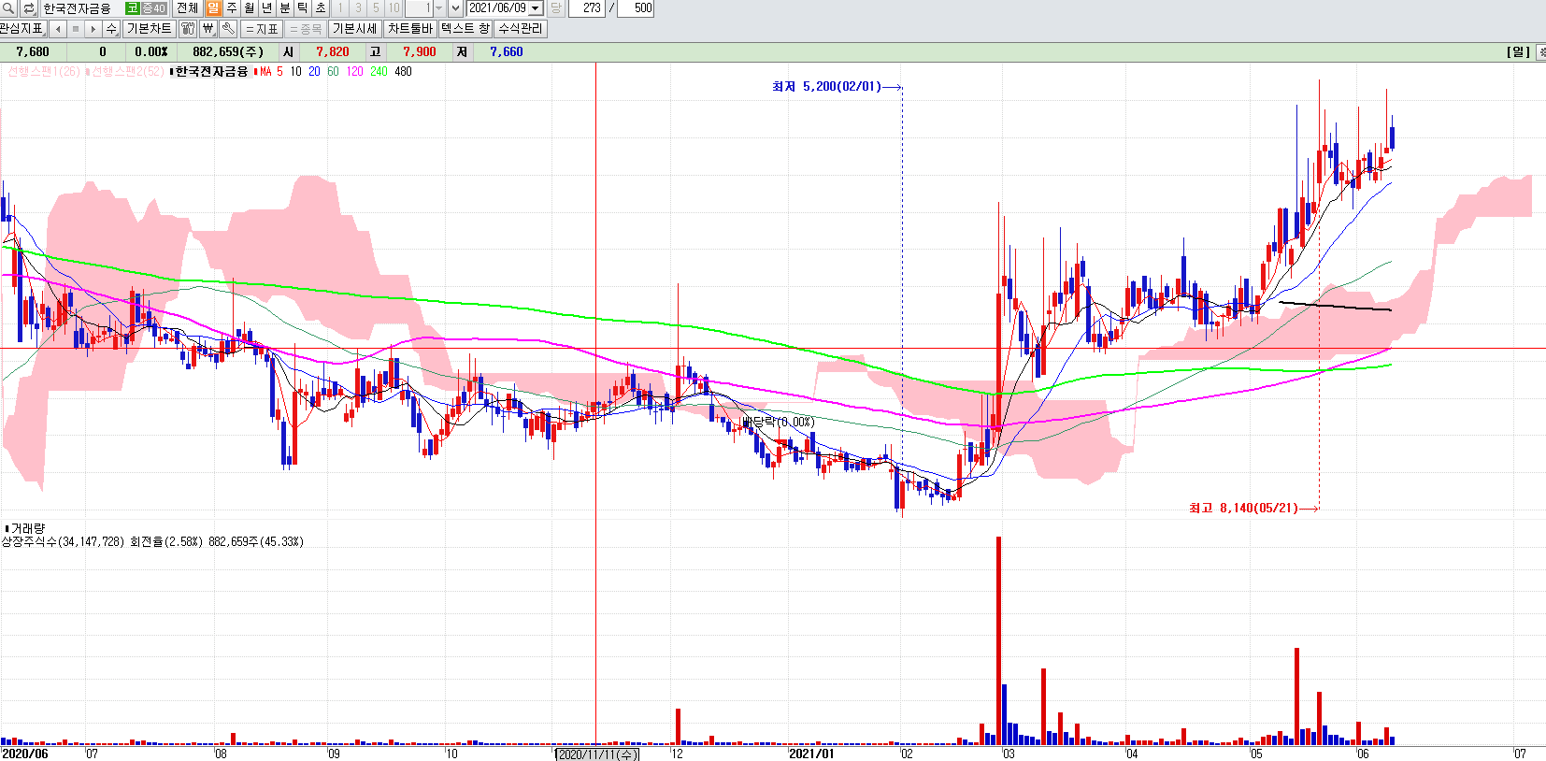Open 수식관리 formula manager
Image resolution: width=1546 pixels, height=761 pixels.
click(x=520, y=29)
